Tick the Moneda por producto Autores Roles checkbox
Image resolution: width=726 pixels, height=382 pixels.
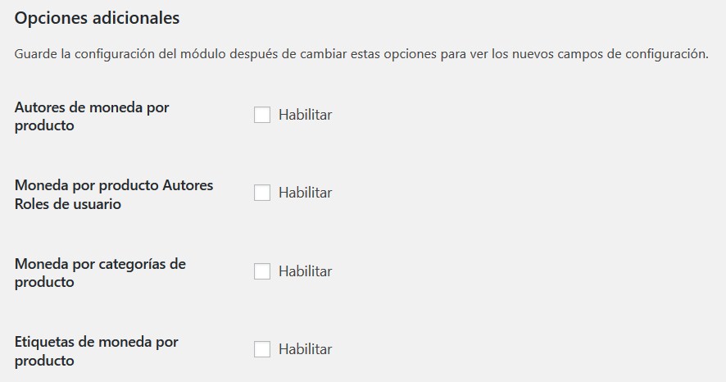[x=262, y=193]
